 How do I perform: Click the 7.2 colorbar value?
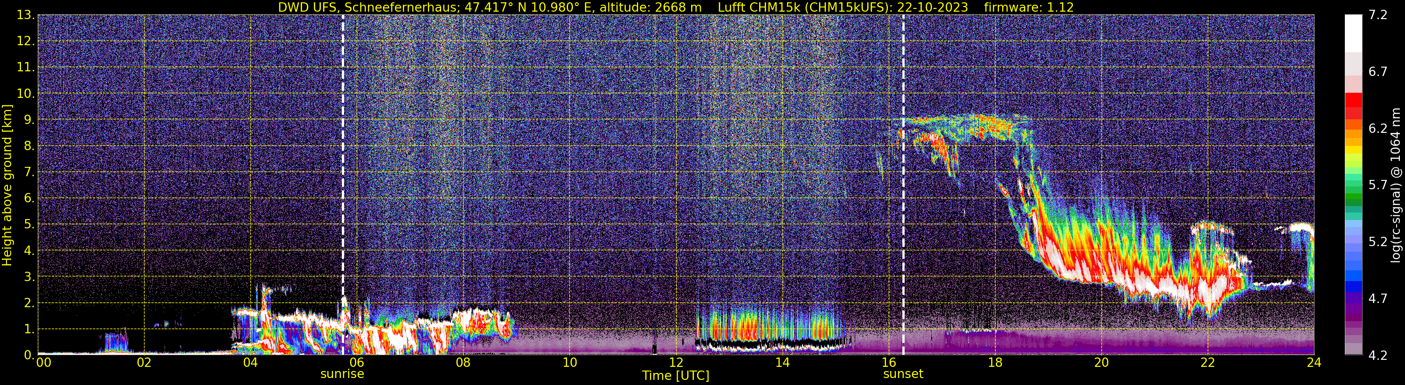tap(1378, 15)
